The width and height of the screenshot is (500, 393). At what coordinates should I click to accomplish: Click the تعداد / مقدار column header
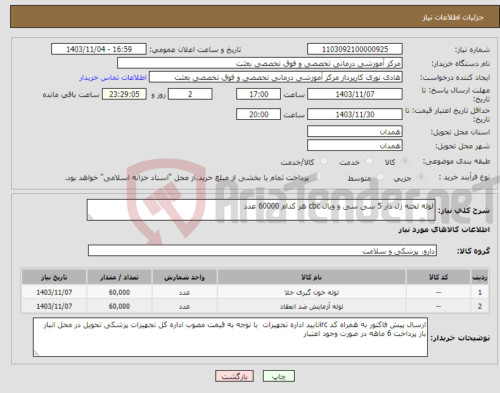119,277
